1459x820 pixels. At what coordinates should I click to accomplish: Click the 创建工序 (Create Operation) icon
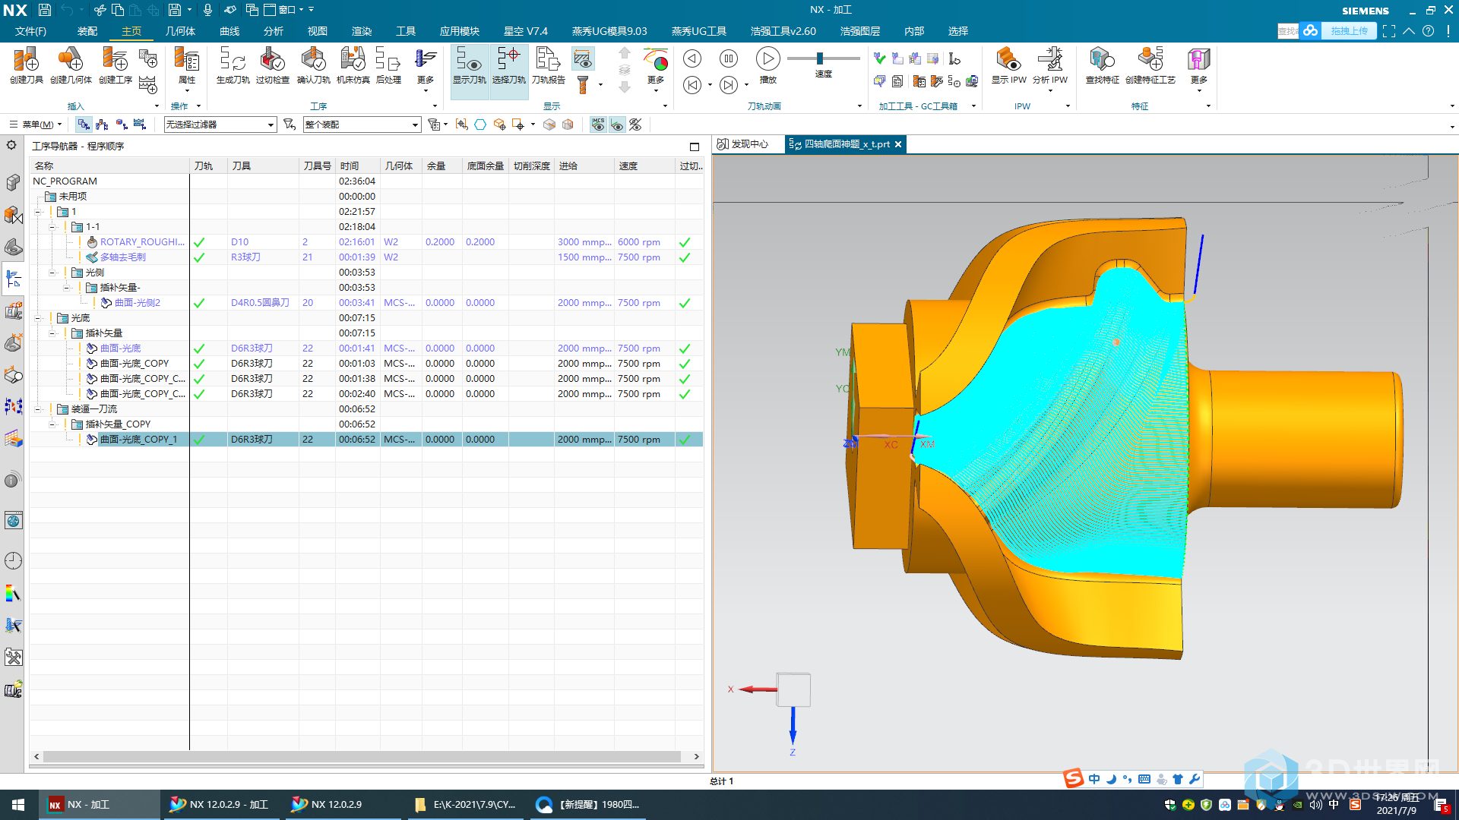point(116,65)
